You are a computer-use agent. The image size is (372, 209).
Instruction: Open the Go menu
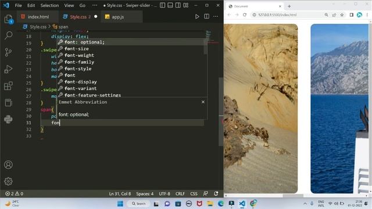[83, 5]
